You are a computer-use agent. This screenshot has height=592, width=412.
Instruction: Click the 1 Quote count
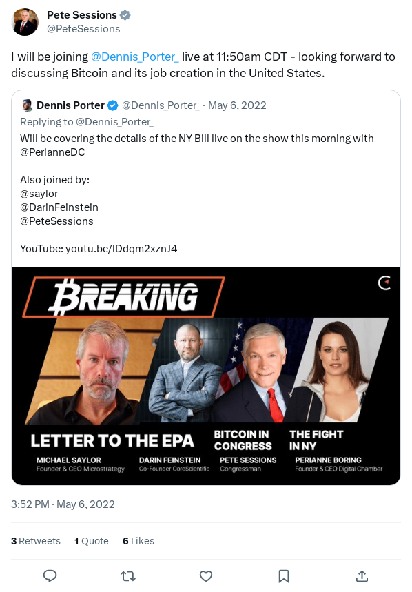[91, 541]
